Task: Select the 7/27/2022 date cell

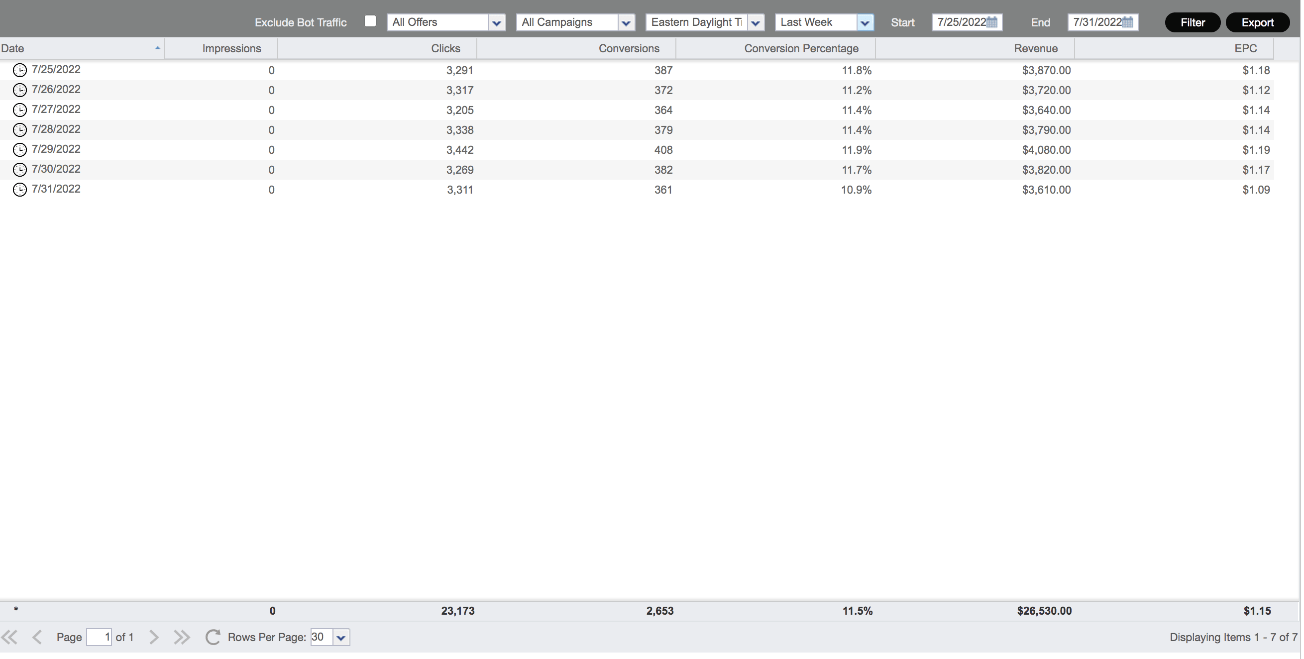Action: click(x=56, y=110)
